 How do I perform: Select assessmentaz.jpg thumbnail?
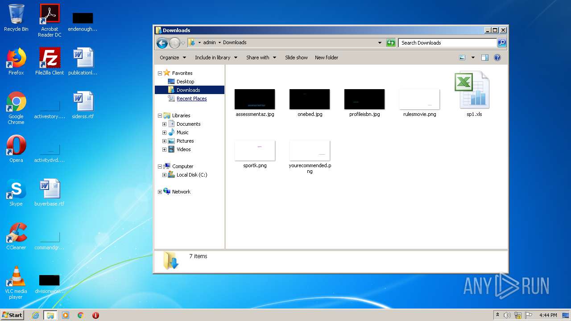click(255, 103)
